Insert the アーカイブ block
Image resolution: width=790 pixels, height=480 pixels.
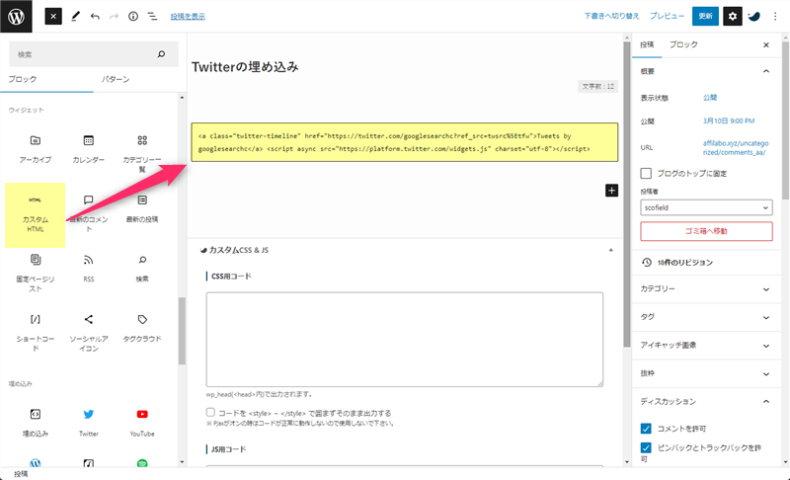pos(36,149)
